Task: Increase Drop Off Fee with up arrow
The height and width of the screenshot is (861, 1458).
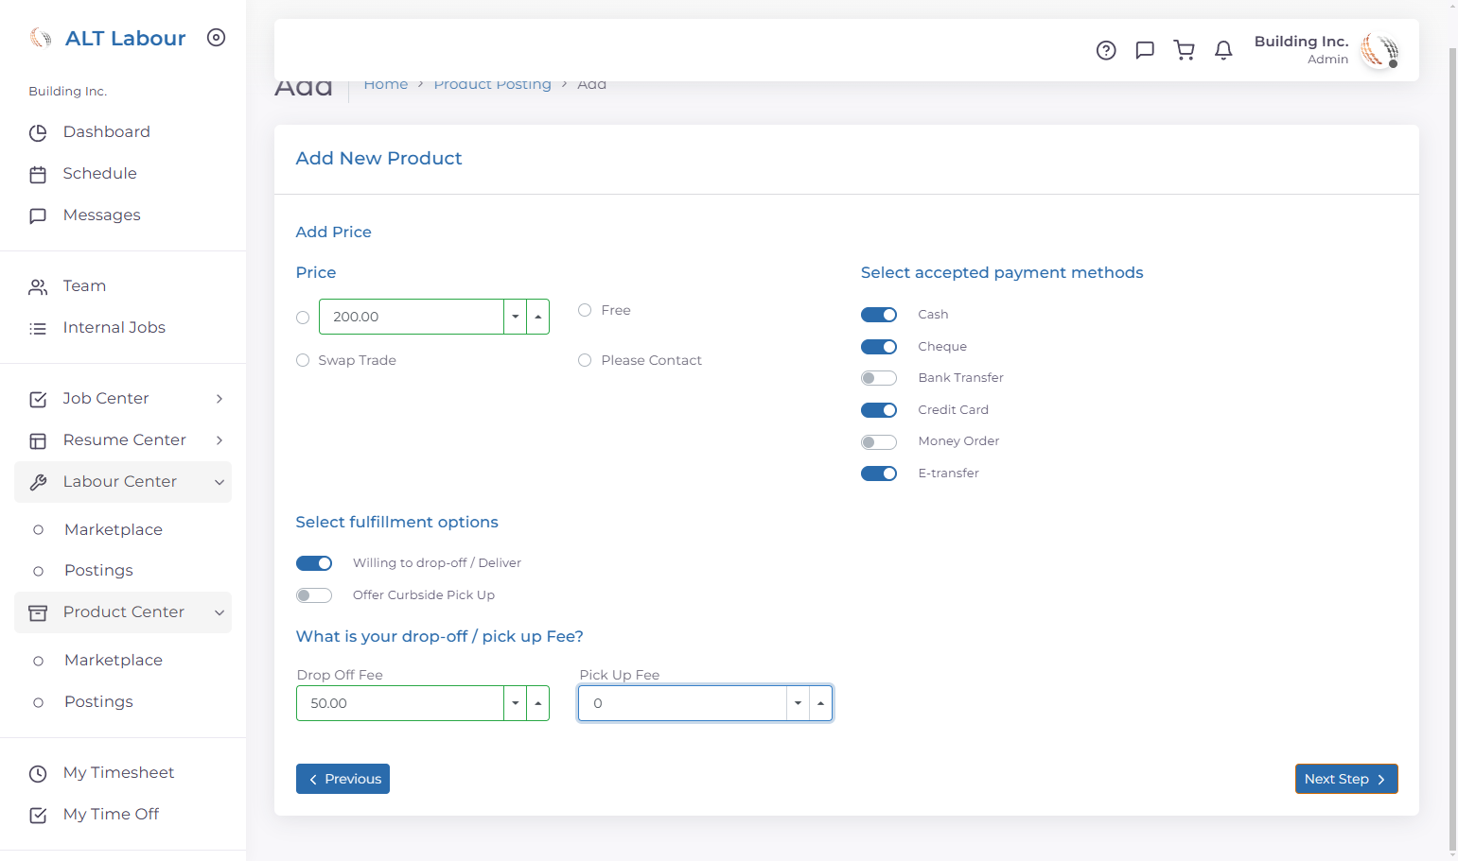Action: [538, 703]
